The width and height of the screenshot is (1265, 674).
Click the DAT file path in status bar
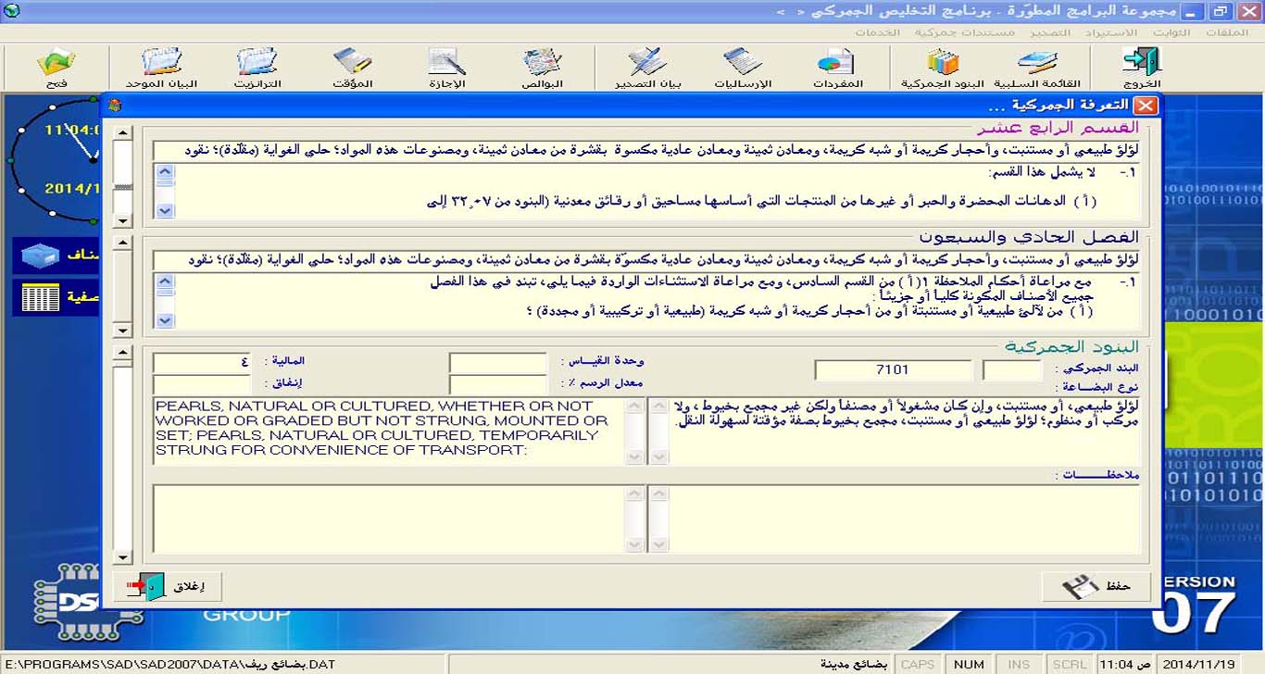169,664
